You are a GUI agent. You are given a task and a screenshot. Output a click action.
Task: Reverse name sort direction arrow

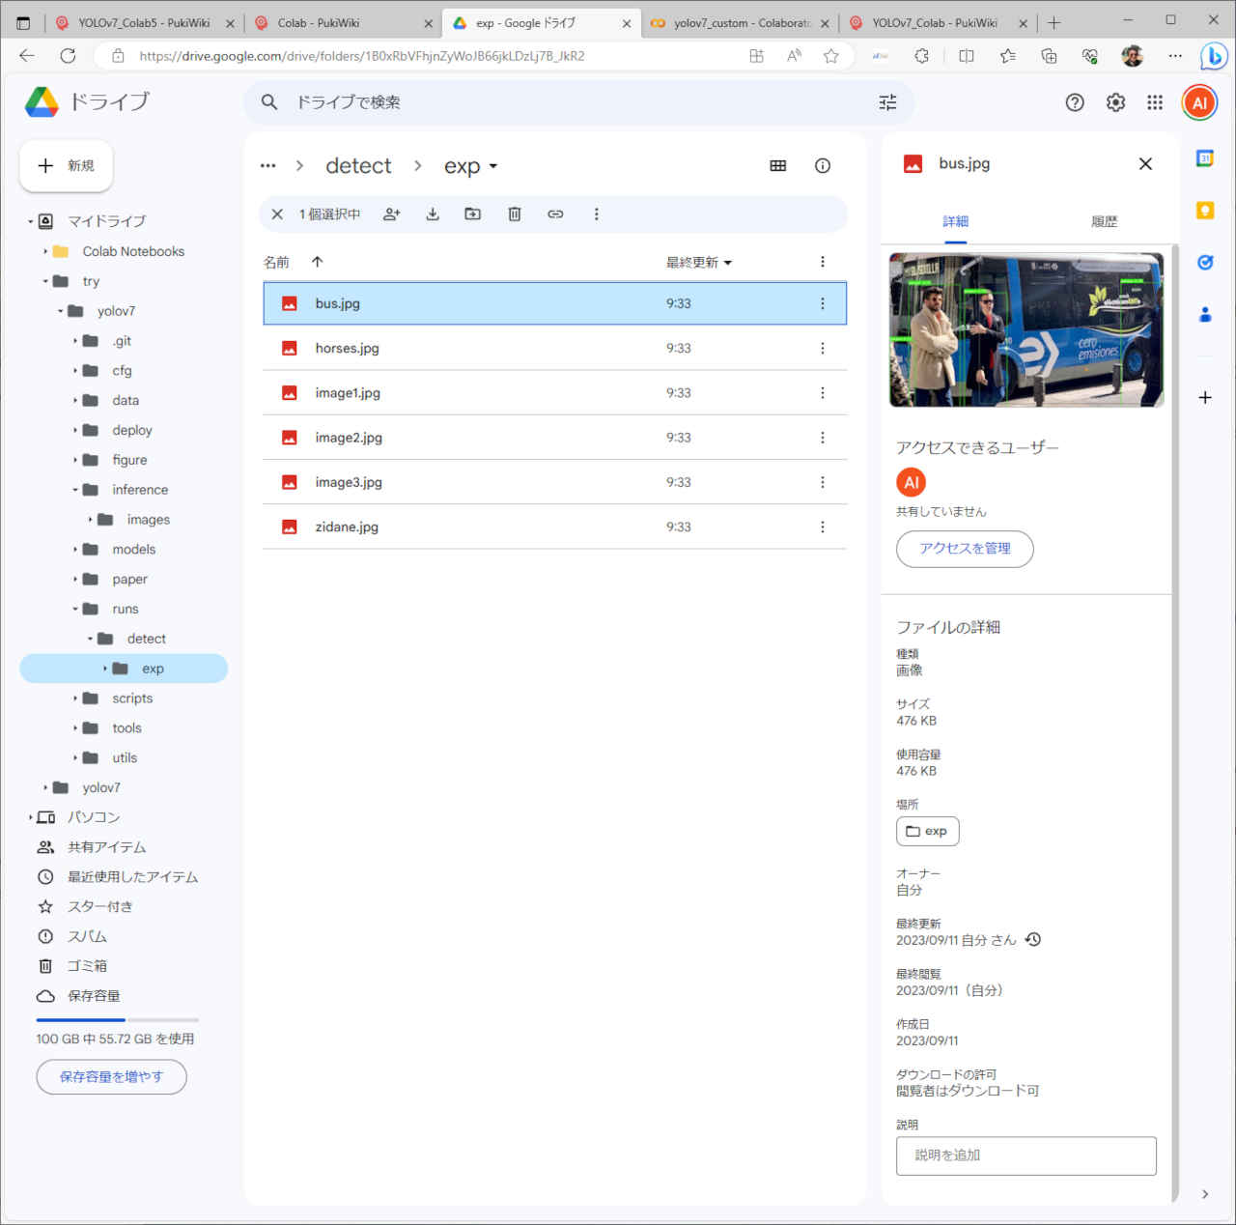[x=317, y=262]
